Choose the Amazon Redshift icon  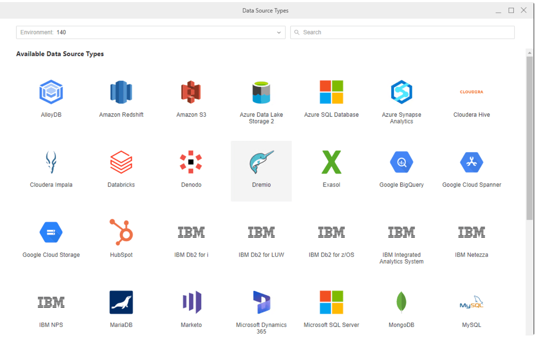coord(121,92)
